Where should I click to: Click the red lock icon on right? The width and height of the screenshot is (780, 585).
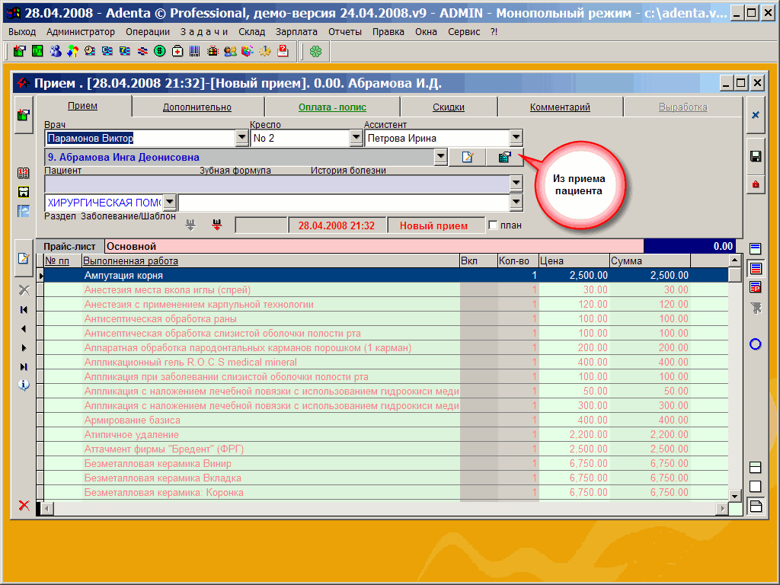click(756, 184)
